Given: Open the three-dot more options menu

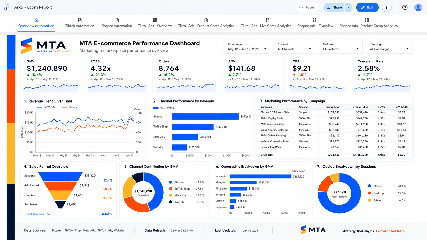Looking at the screenshot, I should tap(386, 7).
